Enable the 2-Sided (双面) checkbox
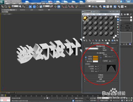The height and width of the screenshot is (102, 133). click(110, 48)
